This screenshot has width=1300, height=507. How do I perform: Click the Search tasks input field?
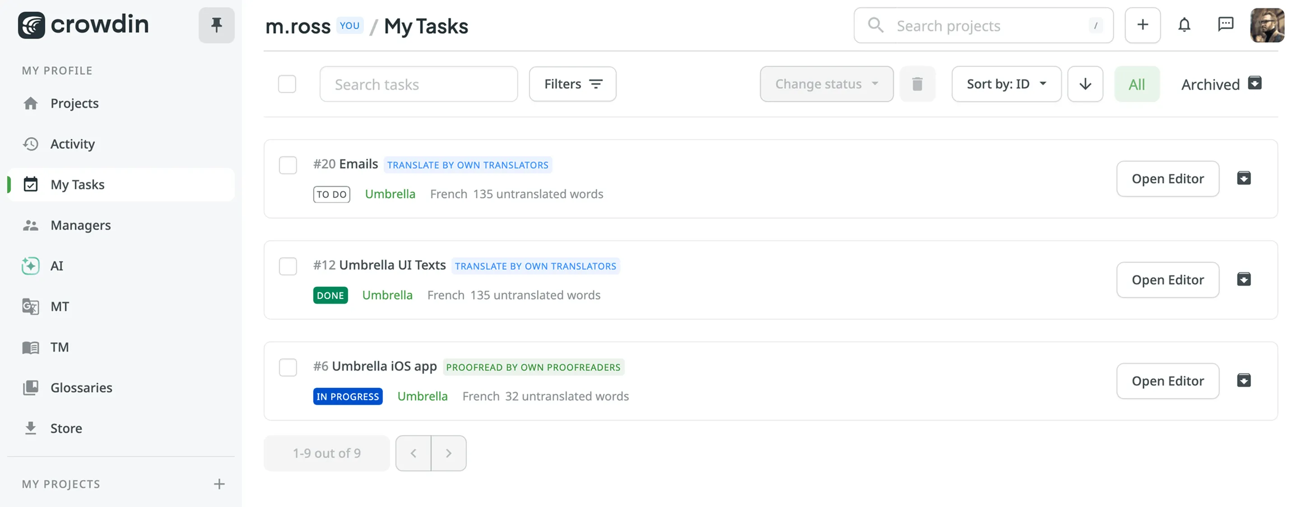418,84
